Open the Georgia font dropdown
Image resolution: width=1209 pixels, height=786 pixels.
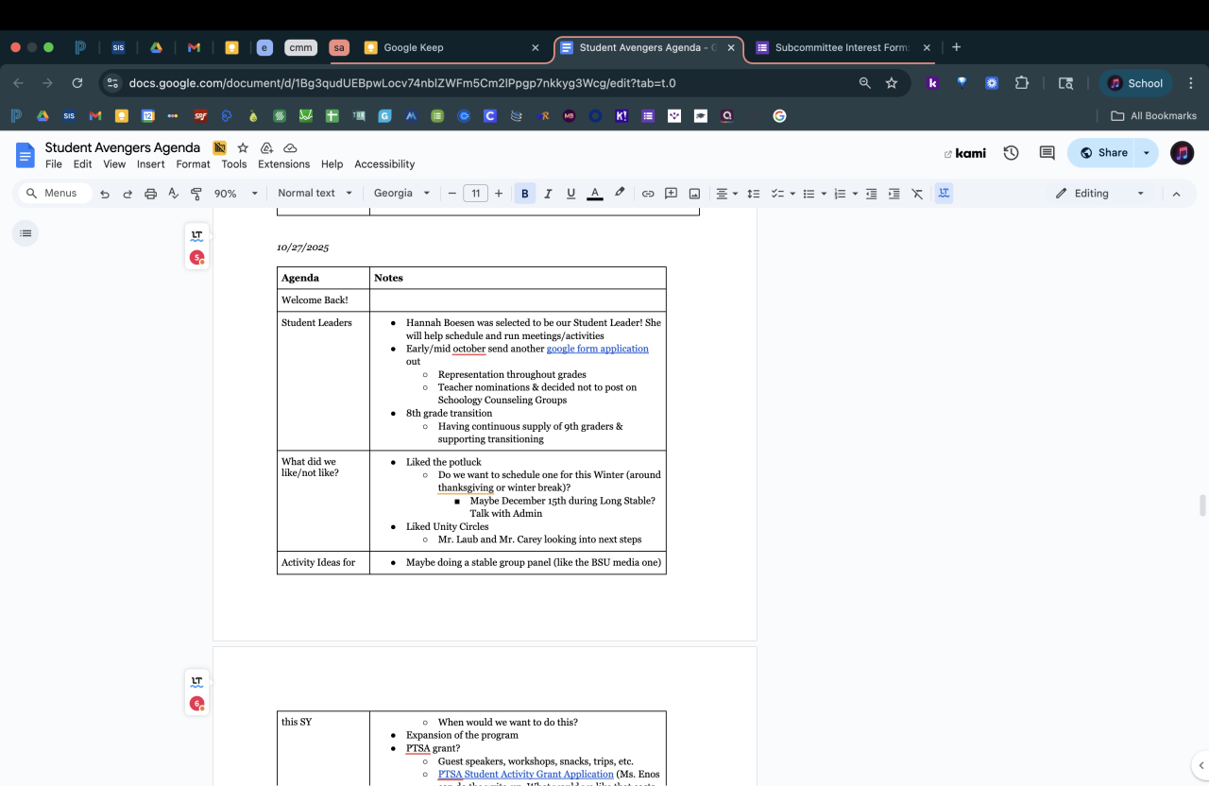401,194
